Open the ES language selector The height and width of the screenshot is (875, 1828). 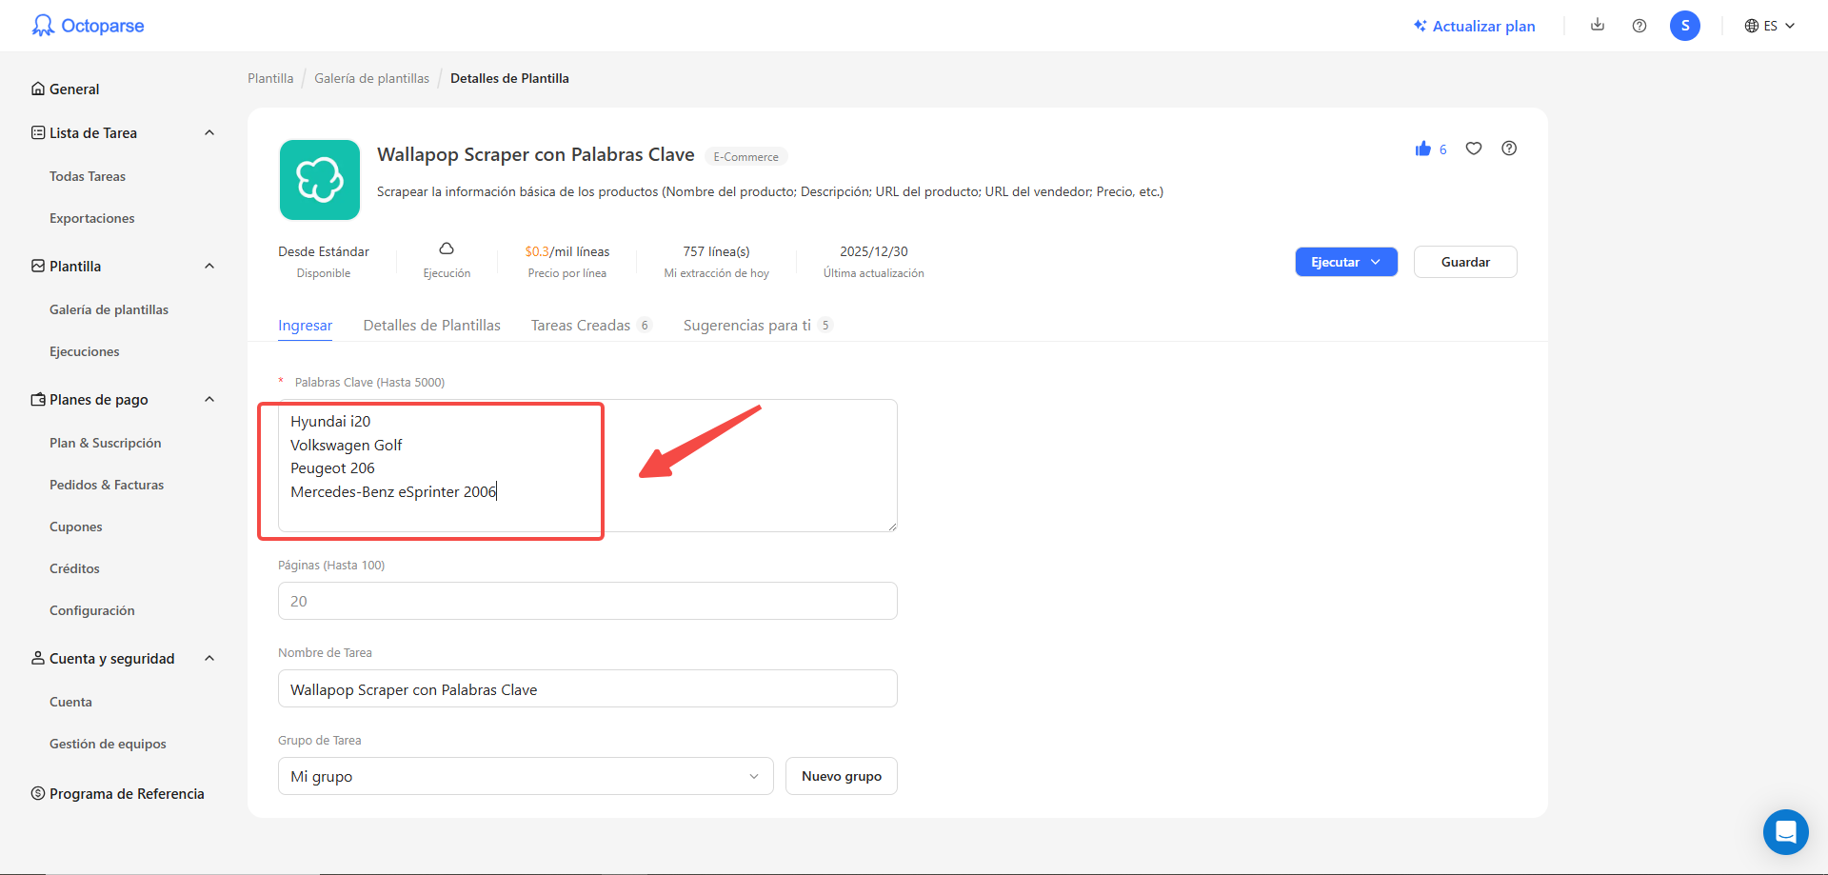coord(1769,26)
